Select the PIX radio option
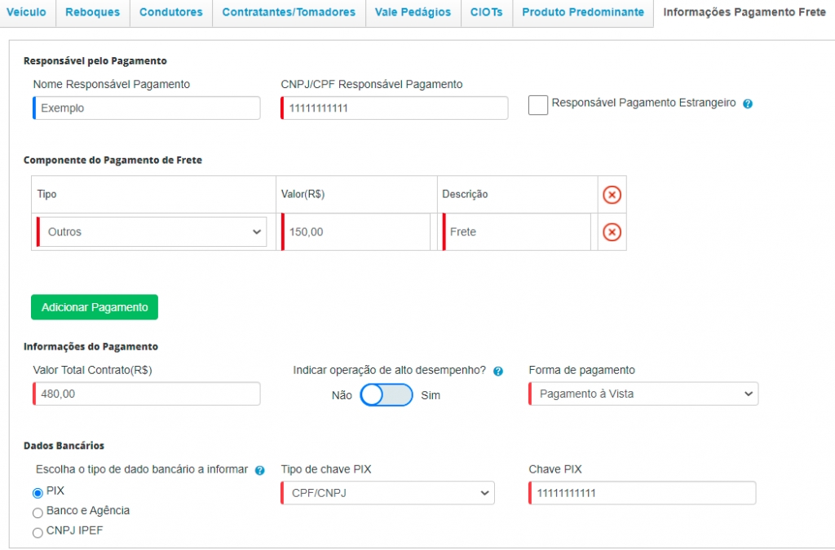The image size is (835, 550). 38,492
